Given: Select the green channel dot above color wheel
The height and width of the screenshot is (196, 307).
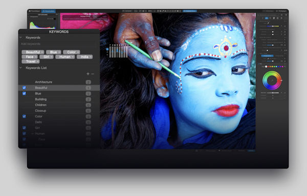Looking at the screenshot, I should 274,67.
